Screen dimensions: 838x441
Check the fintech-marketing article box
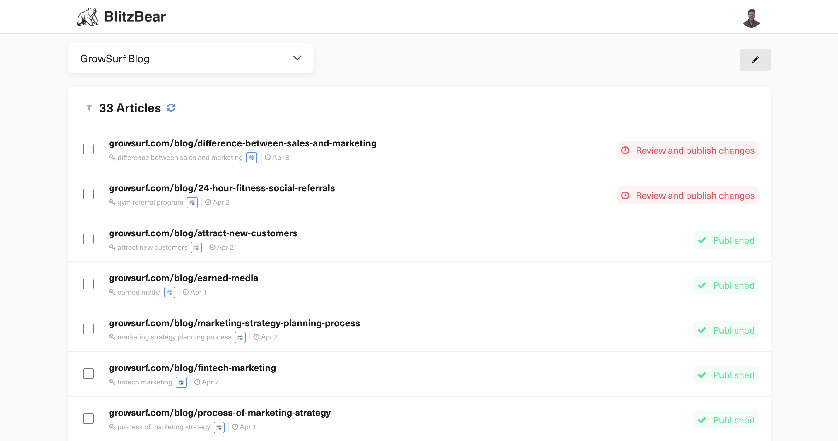tap(88, 374)
